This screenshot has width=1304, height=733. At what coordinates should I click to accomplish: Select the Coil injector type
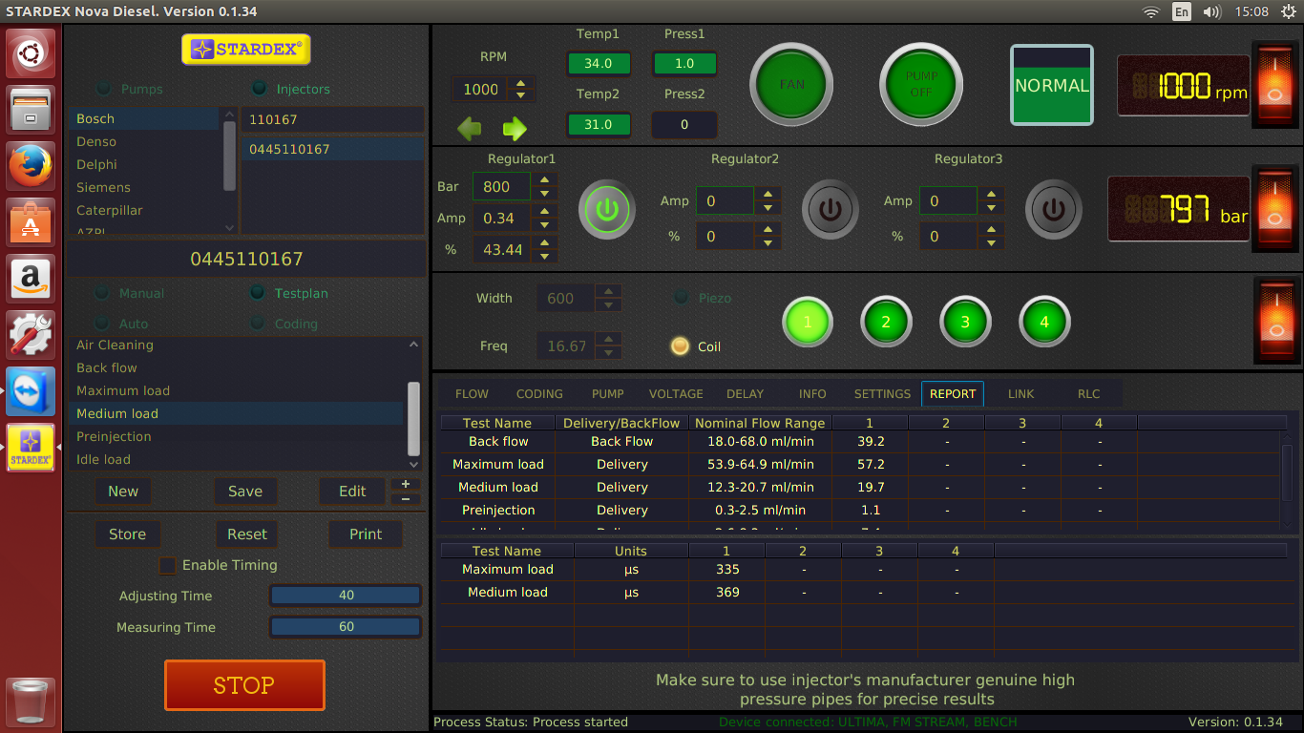680,346
